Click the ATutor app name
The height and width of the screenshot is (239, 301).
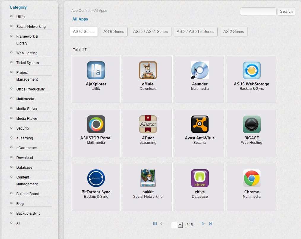tap(148, 138)
